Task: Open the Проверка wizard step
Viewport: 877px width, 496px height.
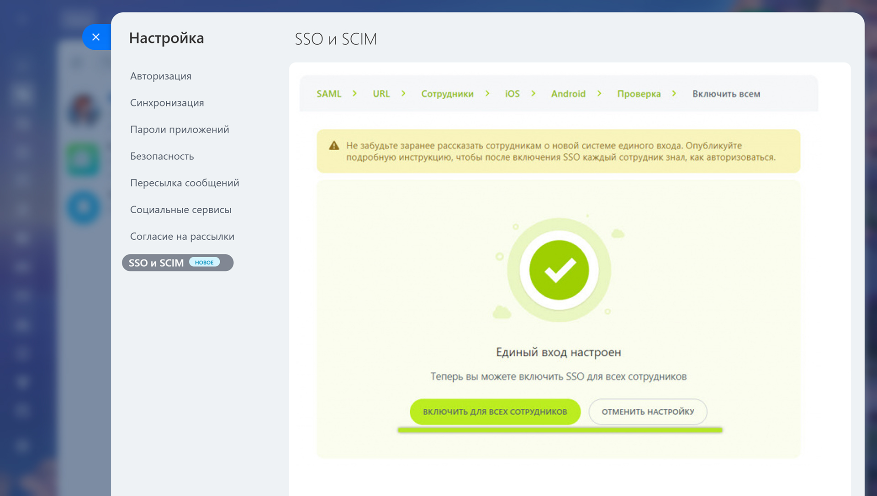Action: (639, 94)
